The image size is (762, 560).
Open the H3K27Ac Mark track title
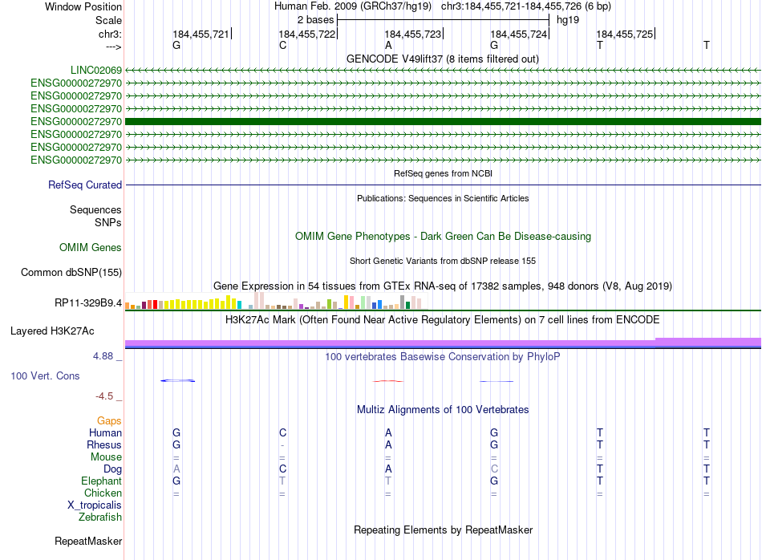(443, 320)
